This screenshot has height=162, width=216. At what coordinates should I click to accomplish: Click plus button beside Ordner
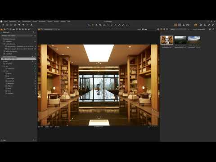coord(33,61)
